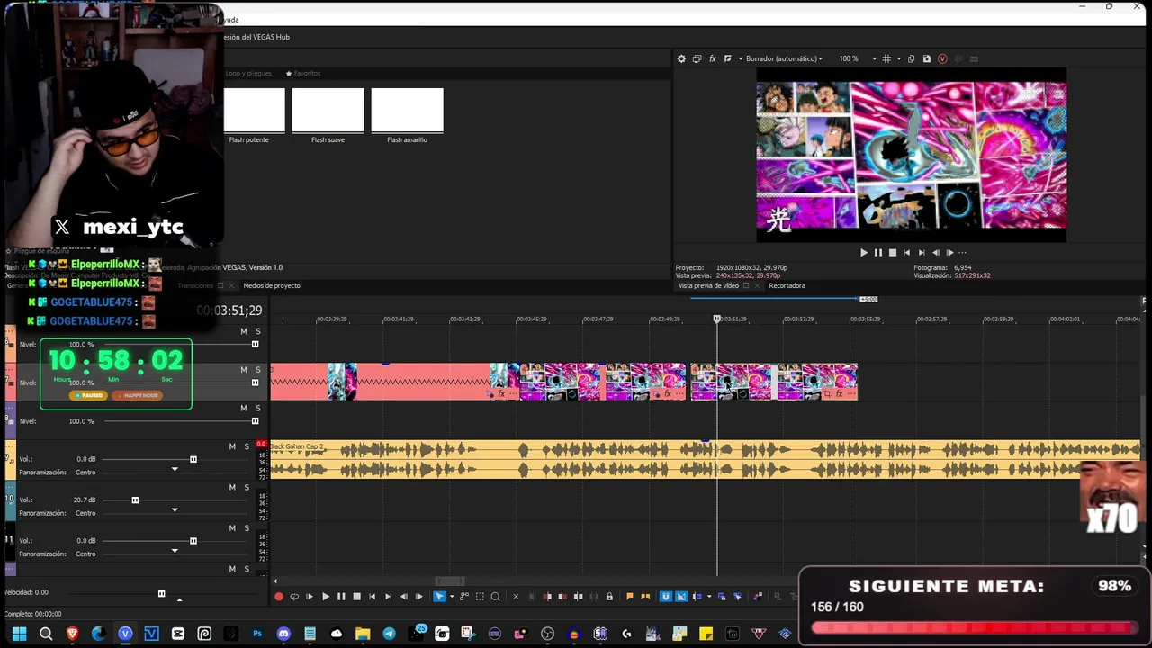
Task: Play from start in timeline transport
Action: coord(310,596)
